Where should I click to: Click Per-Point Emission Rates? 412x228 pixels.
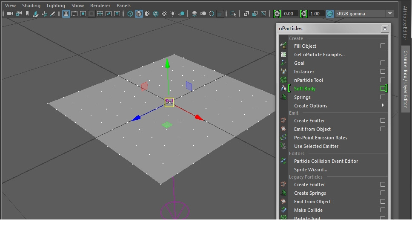[x=320, y=138]
